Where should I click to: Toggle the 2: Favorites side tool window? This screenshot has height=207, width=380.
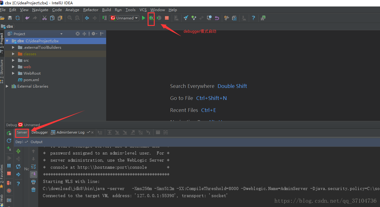pyautogui.click(x=2, y=177)
